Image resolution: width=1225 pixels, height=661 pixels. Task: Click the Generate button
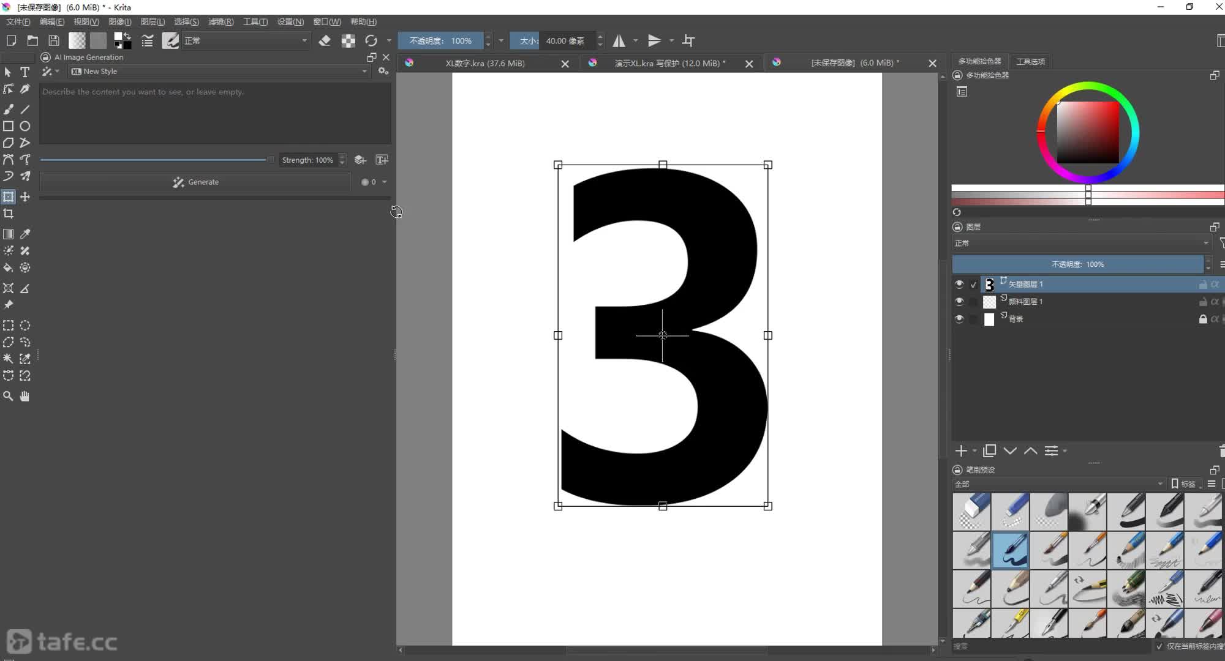click(x=195, y=182)
